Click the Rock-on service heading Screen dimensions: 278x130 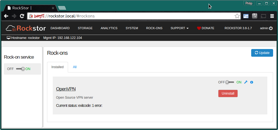pos(19,57)
